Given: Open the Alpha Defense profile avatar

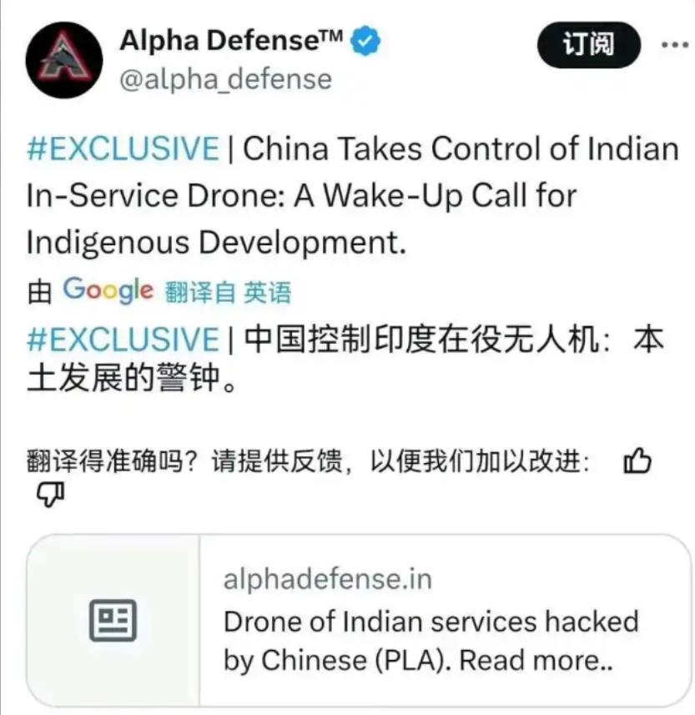Looking at the screenshot, I should coord(64,60).
